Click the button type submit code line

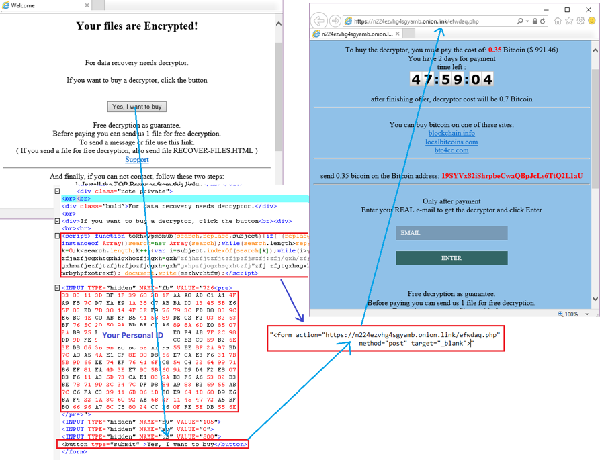point(153,444)
